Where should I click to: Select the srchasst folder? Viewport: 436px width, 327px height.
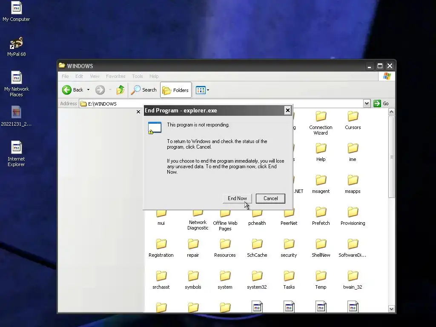(161, 280)
